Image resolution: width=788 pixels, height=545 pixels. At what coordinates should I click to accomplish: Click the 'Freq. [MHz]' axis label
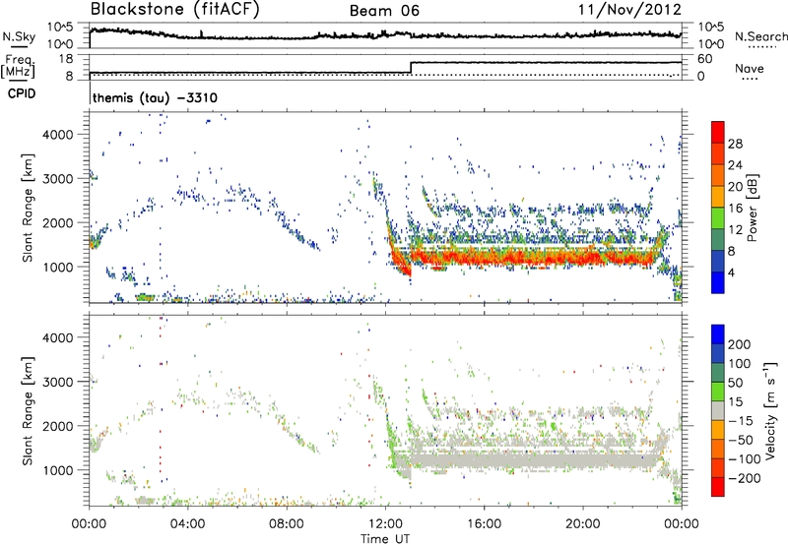[18, 66]
